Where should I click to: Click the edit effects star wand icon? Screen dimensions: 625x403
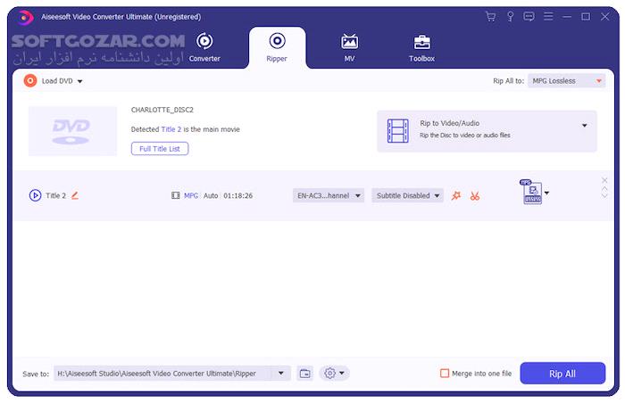tap(456, 195)
